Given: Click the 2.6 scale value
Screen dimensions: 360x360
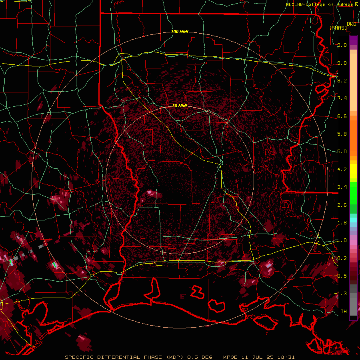Looking at the screenshot, I should (342, 205).
